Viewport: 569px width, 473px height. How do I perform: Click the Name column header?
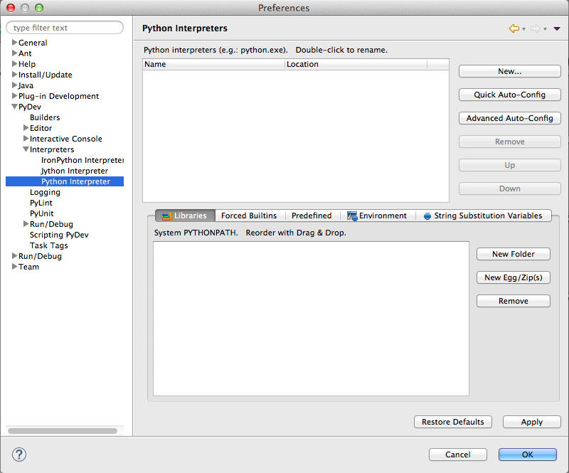pos(213,64)
